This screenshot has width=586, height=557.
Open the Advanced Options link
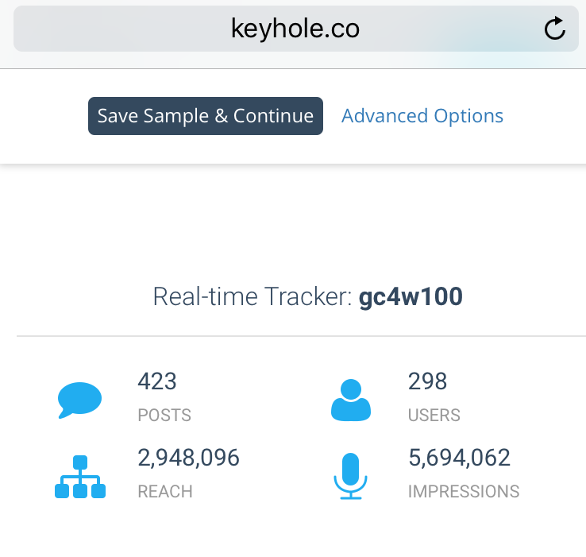coord(422,116)
